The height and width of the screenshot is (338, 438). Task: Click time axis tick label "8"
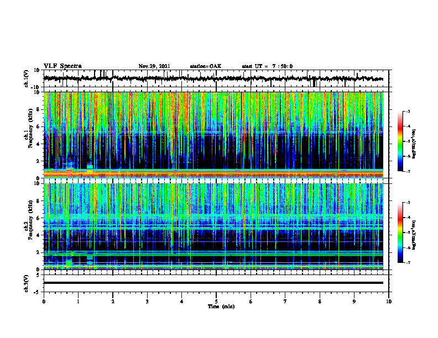320,302
